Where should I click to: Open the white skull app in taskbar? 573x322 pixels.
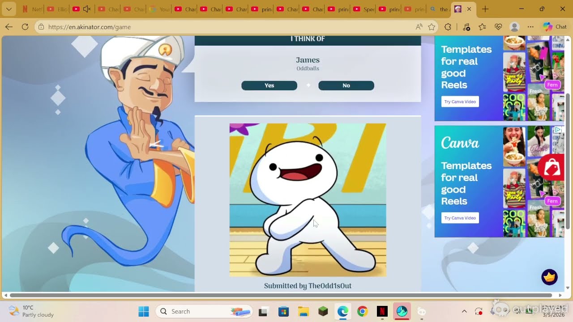click(x=421, y=311)
